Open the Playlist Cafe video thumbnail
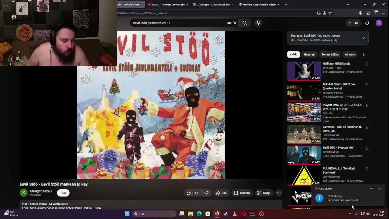The height and width of the screenshot is (219, 389). [304, 112]
